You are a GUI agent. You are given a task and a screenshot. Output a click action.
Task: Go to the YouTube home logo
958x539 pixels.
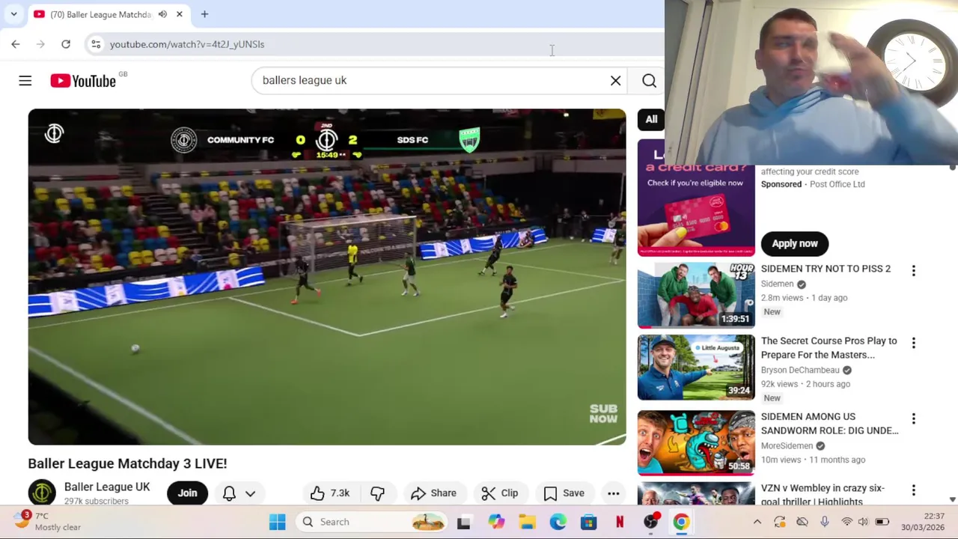pyautogui.click(x=83, y=81)
